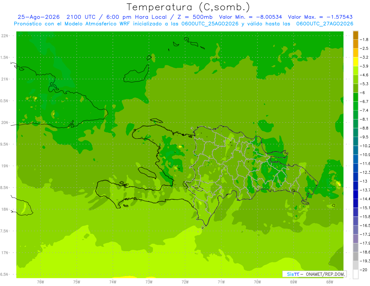Click the "72W" longitude axis label

click(185, 282)
